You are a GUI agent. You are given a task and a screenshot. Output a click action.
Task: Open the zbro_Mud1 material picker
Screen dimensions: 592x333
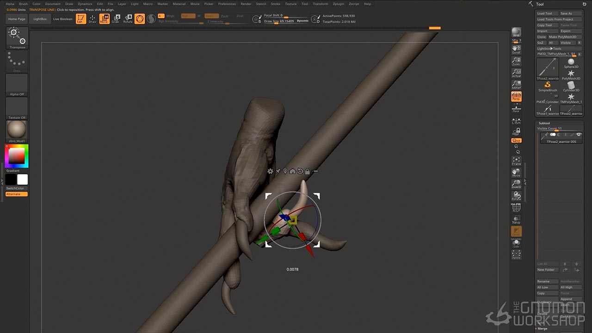pos(17,131)
